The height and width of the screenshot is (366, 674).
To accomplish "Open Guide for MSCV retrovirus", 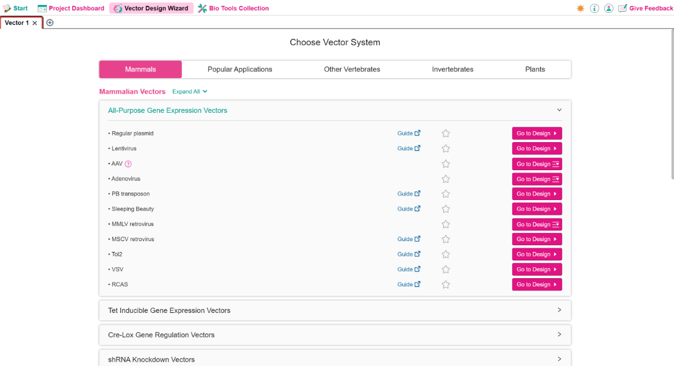I will 409,239.
